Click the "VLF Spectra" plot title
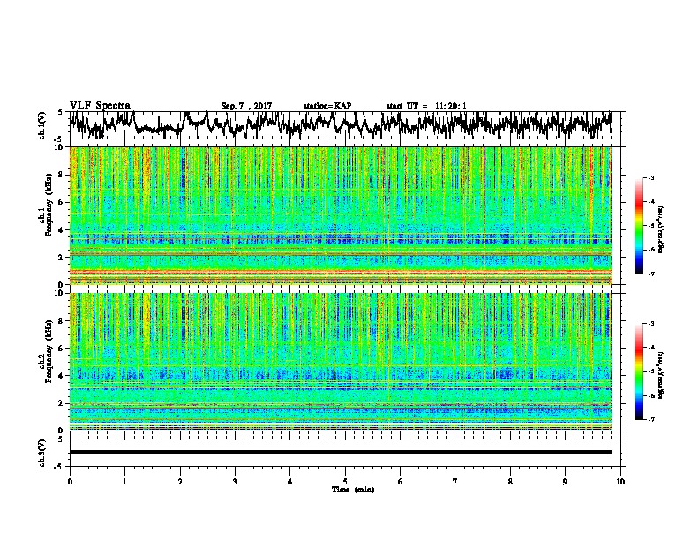 pos(100,106)
